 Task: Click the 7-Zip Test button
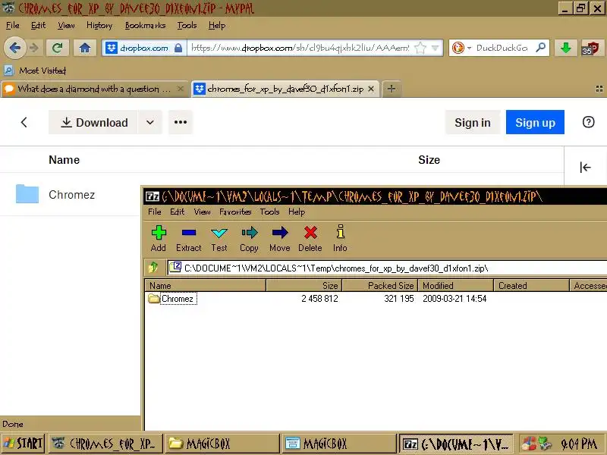219,238
